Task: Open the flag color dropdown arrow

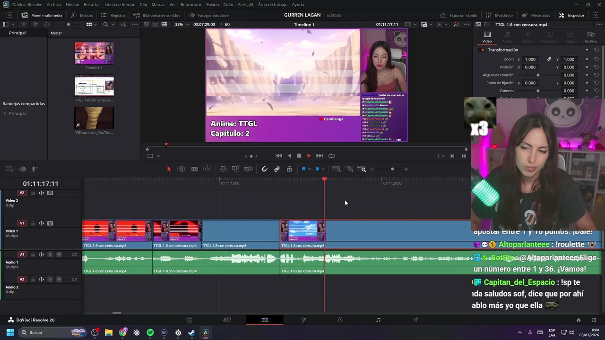Action: tap(310, 169)
